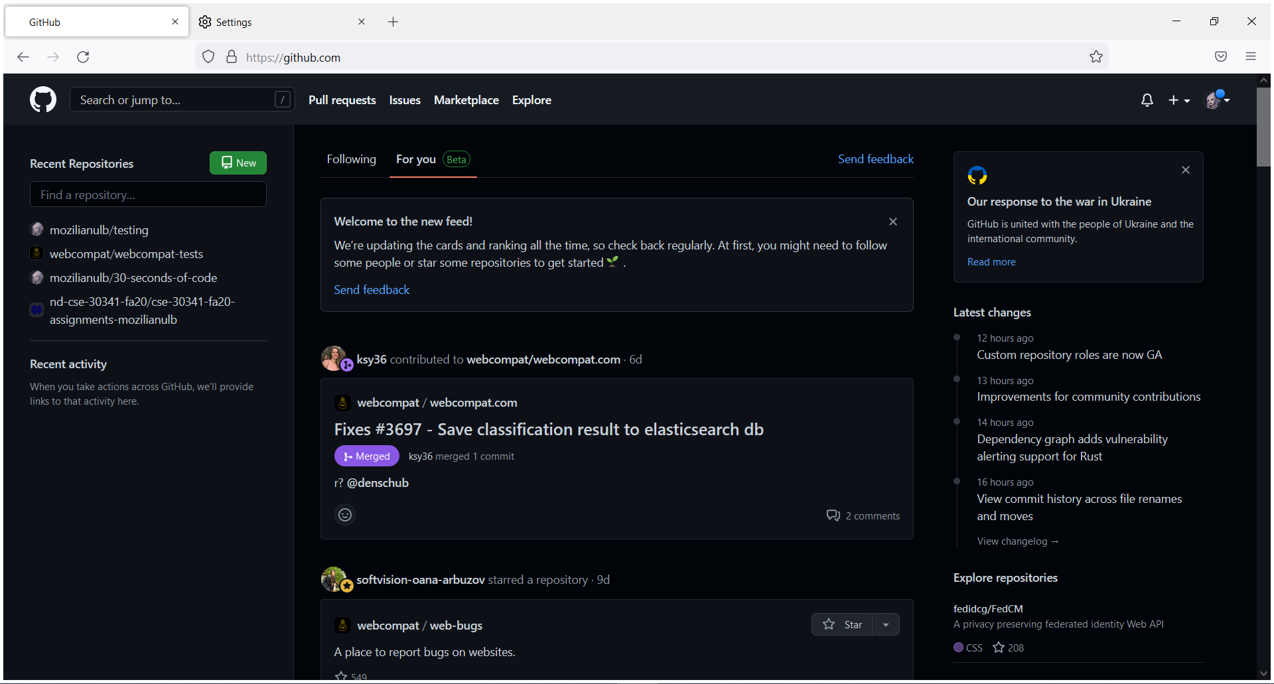Open Improvements for community contributions changelog
Image resolution: width=1274 pixels, height=684 pixels.
[1088, 397]
